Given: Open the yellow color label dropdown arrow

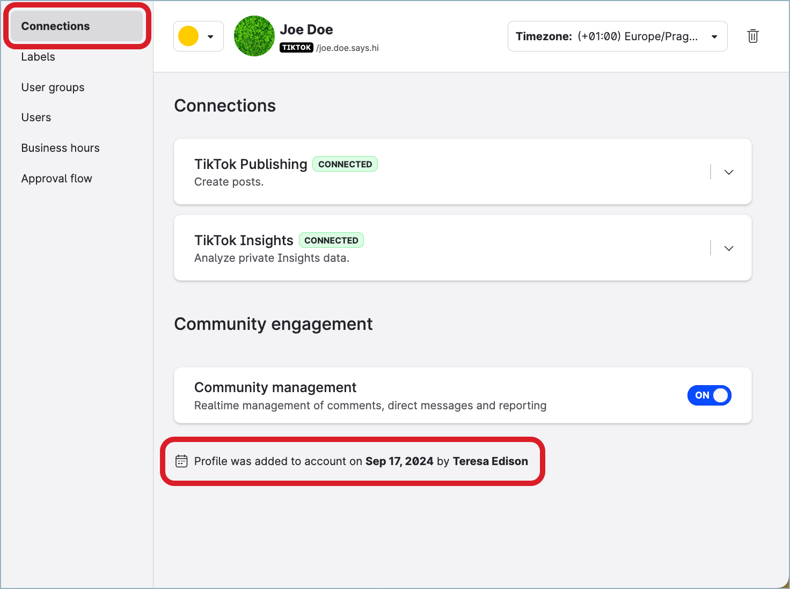Looking at the screenshot, I should [211, 36].
